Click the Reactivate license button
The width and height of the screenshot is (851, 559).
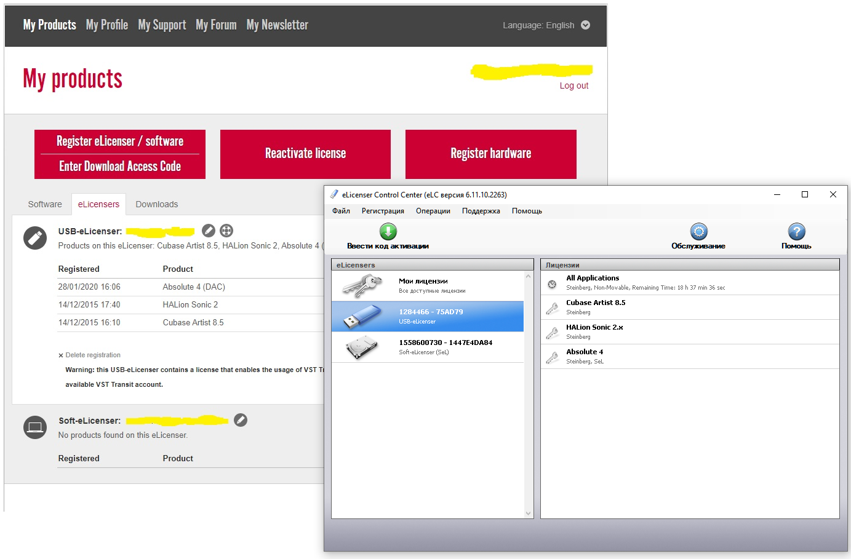click(x=305, y=154)
